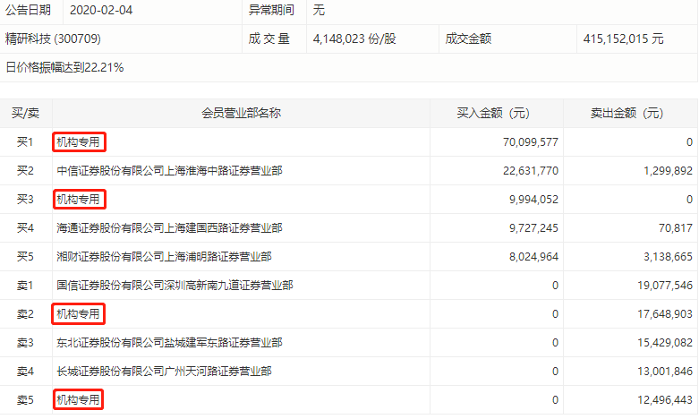Screen dimensions: 699x419
Task: Click buy amount 9,994,052
Action: [533, 200]
